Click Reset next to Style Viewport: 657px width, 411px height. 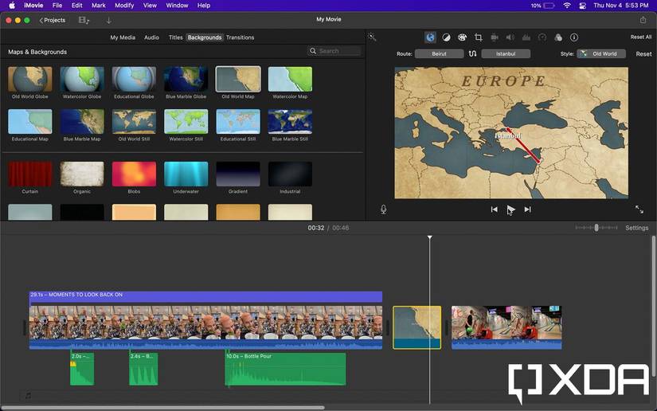(643, 53)
